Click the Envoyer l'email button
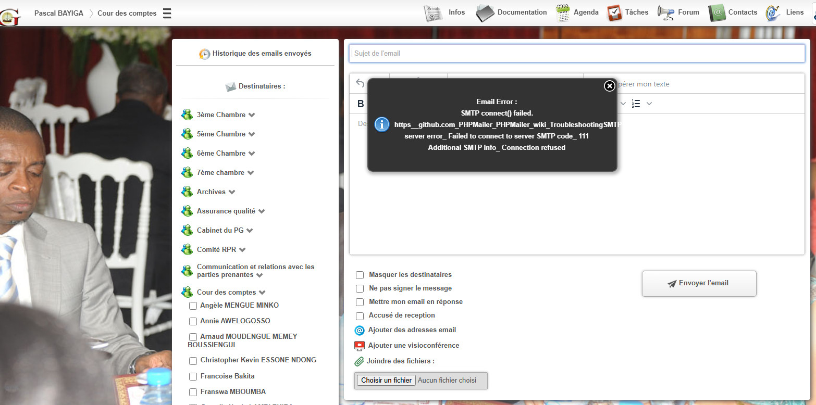The height and width of the screenshot is (405, 816). click(699, 283)
